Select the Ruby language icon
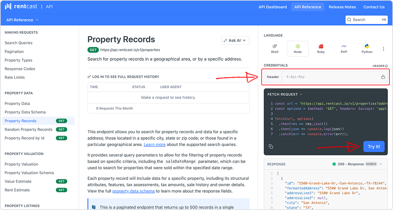This screenshot has height=210, width=393. click(x=321, y=46)
